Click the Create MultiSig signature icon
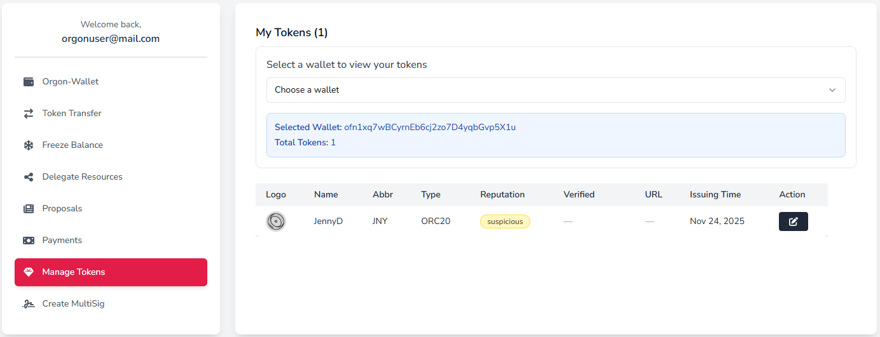 29,304
